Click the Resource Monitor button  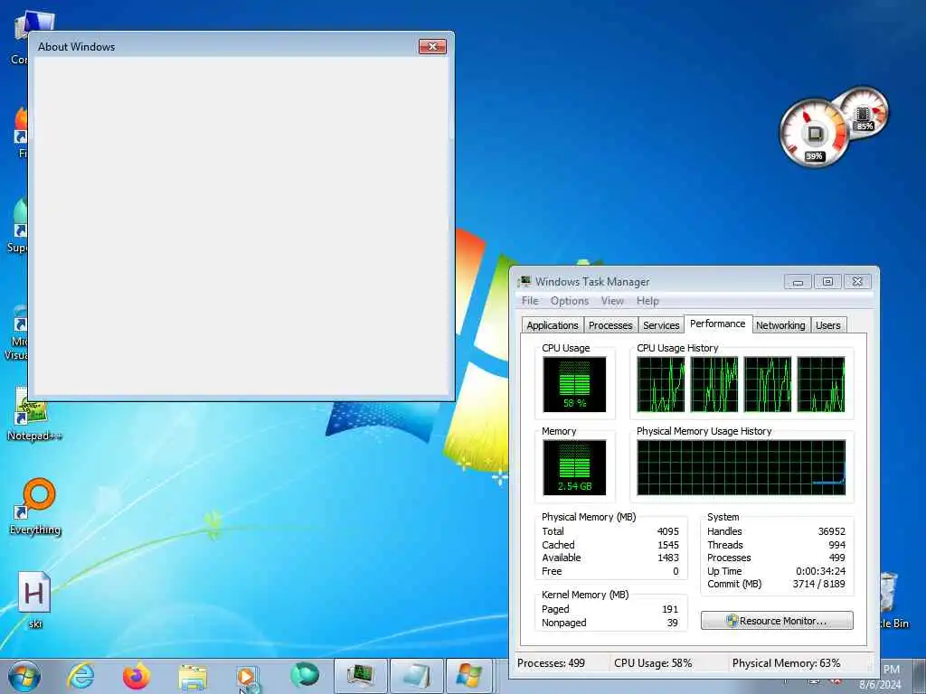tap(777, 621)
